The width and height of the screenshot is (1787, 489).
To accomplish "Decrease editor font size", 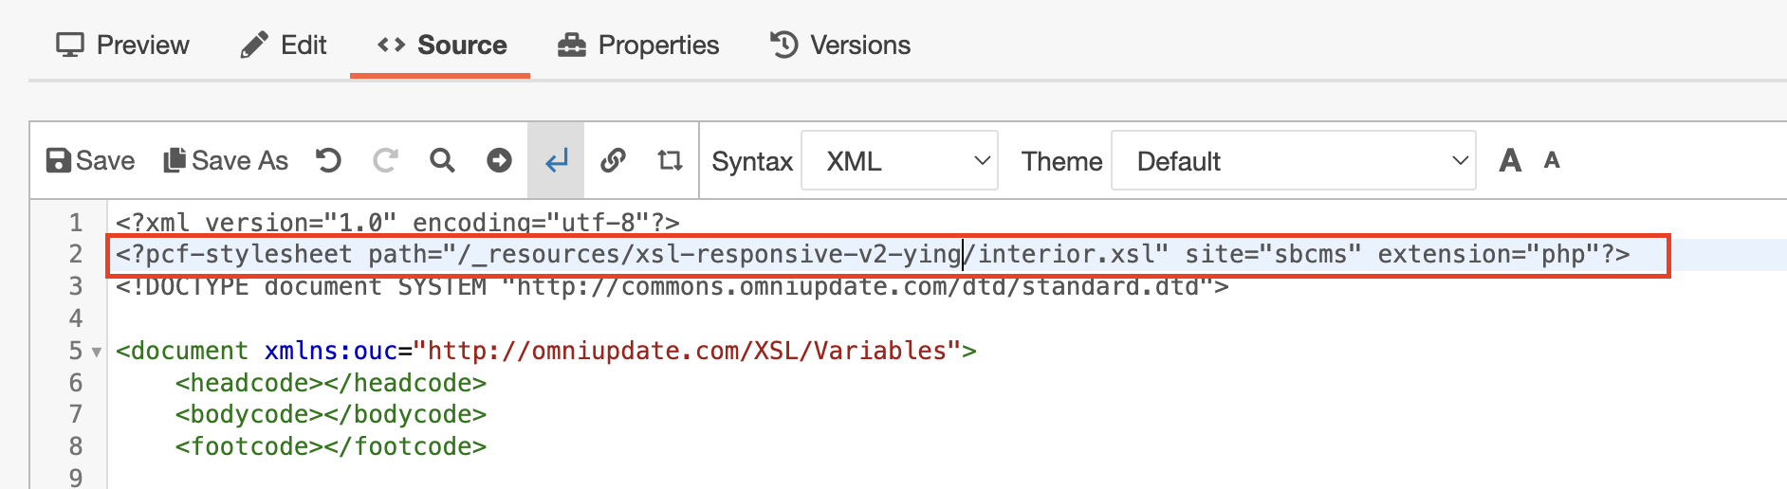I will 1552,160.
